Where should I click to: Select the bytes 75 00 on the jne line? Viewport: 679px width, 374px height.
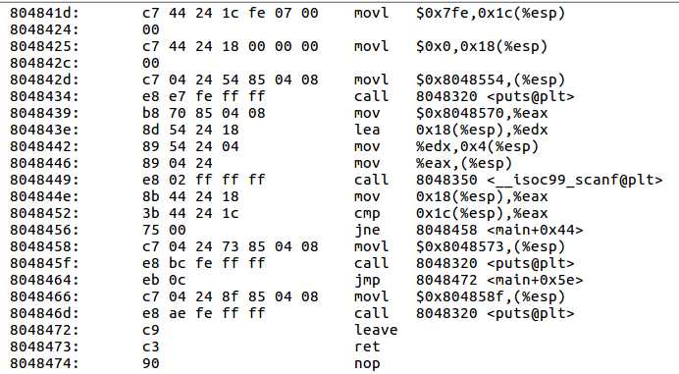pos(164,230)
